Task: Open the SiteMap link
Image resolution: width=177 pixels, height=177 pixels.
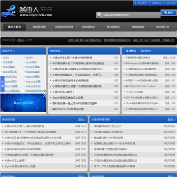Action: tap(171, 3)
